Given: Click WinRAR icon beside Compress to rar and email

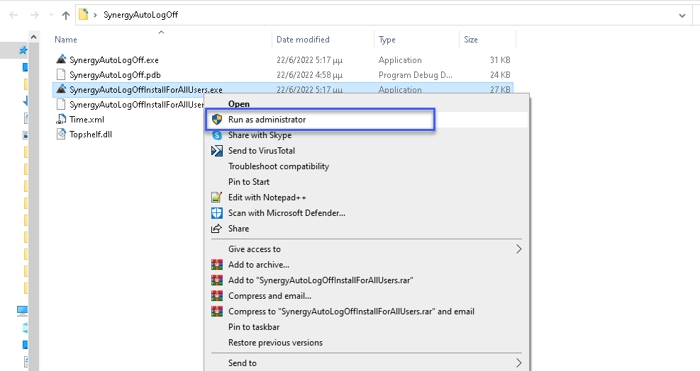Looking at the screenshot, I should click(x=217, y=312).
